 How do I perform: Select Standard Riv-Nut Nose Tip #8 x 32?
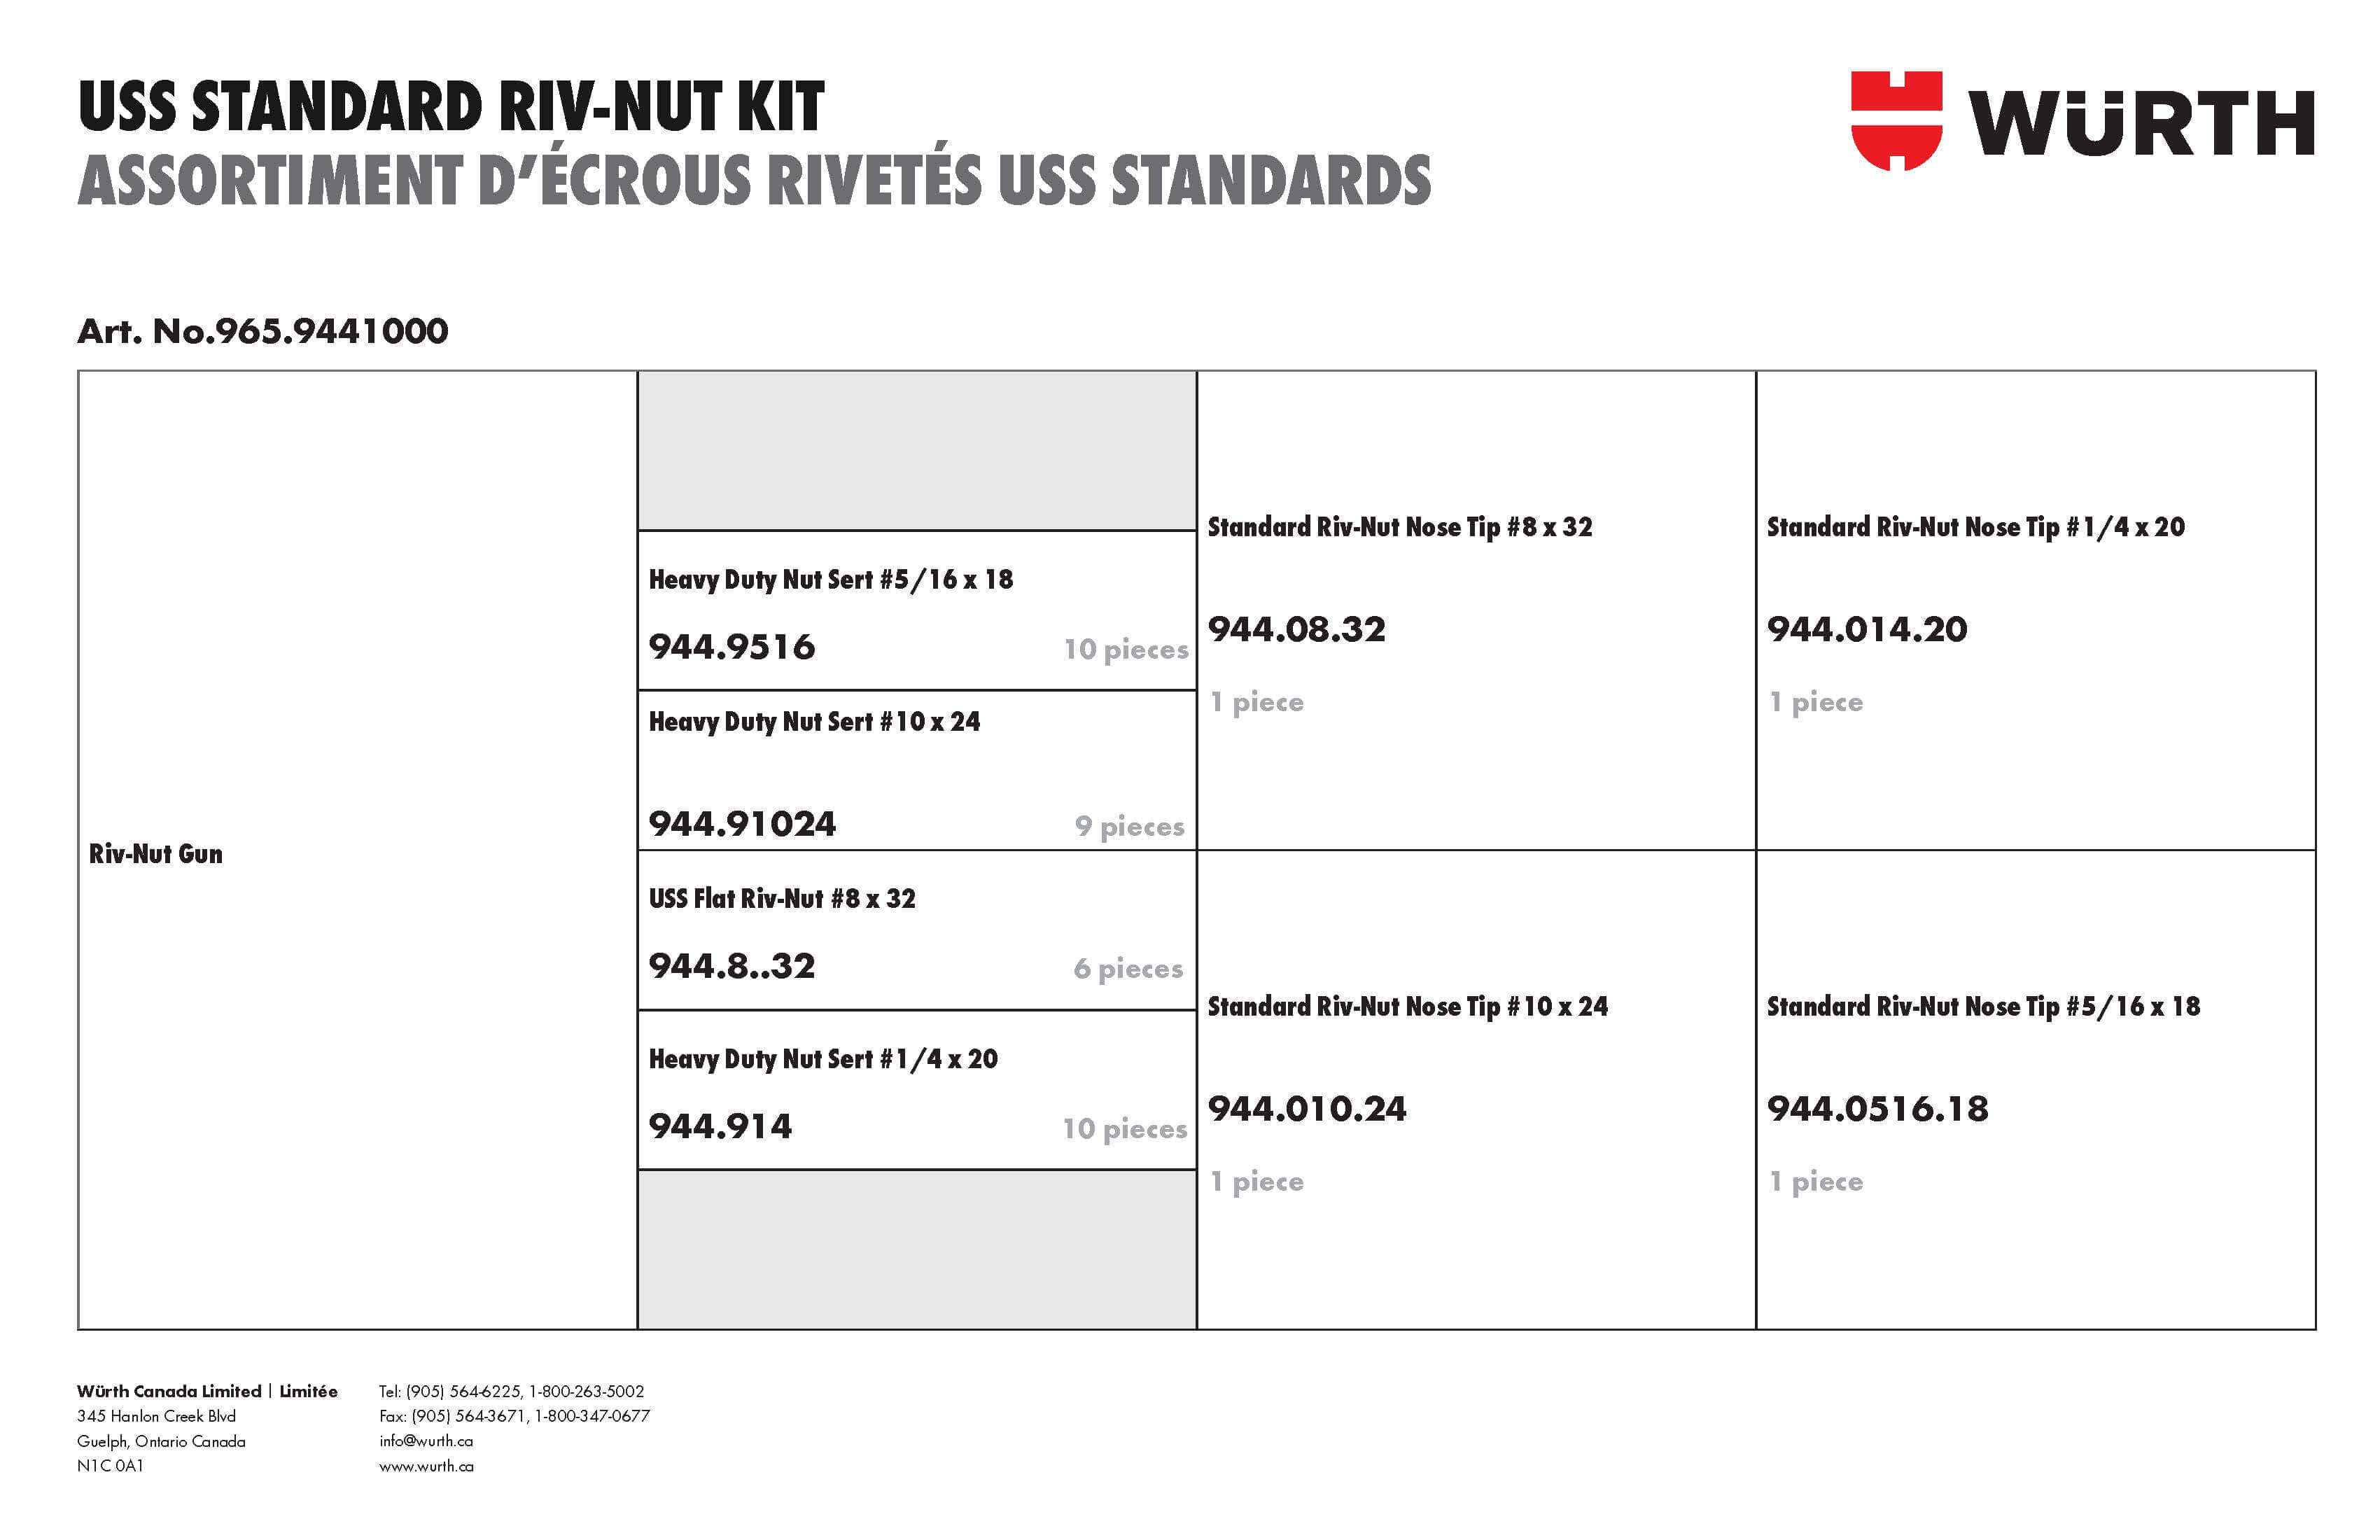click(1399, 527)
